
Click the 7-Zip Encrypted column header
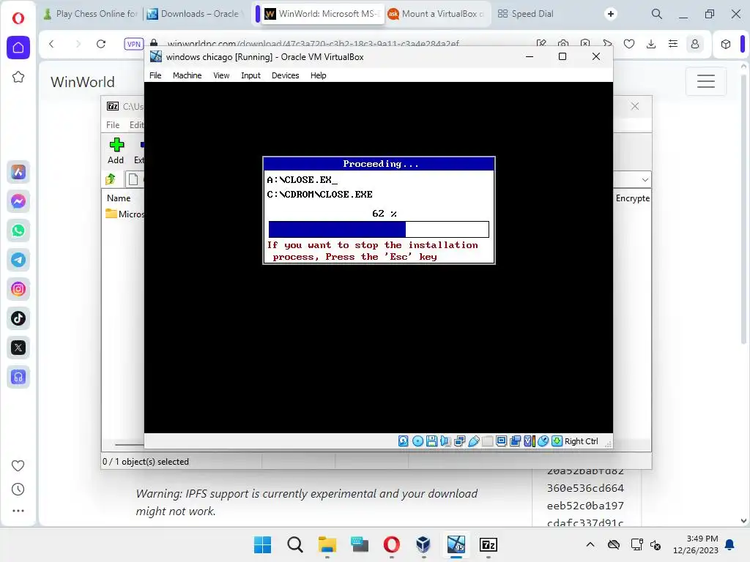tap(632, 198)
